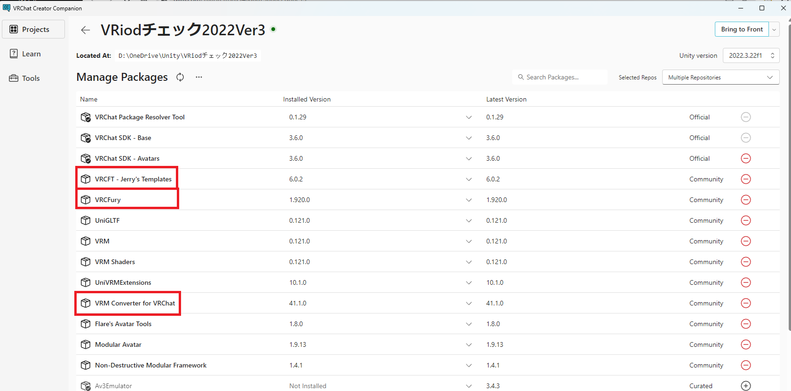This screenshot has width=791, height=391.
Task: Click the UniVRMExtensions package name
Action: [x=123, y=282]
